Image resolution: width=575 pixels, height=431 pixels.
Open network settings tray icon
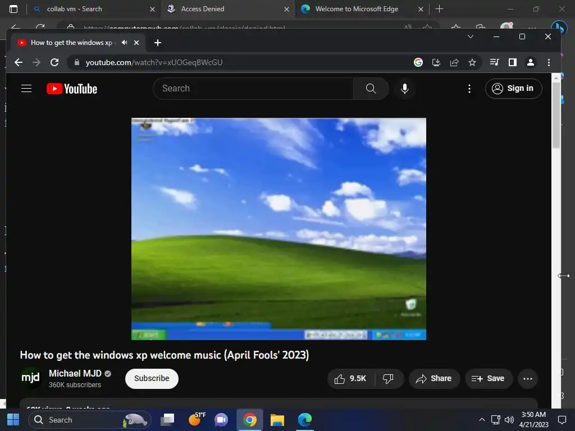coord(495,420)
